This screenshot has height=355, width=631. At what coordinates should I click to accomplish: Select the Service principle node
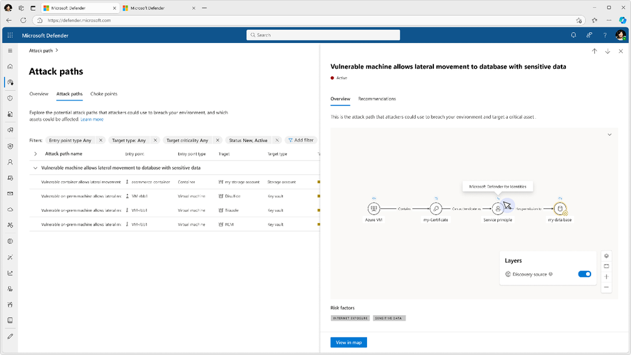click(498, 208)
